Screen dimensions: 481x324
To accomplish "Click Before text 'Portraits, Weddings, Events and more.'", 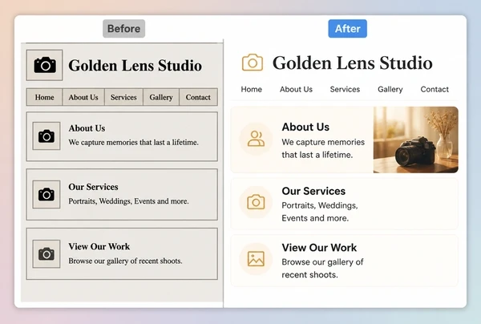I will [128, 201].
